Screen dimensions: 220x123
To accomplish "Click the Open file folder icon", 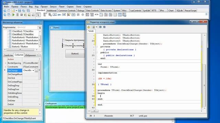I will [13, 11].
